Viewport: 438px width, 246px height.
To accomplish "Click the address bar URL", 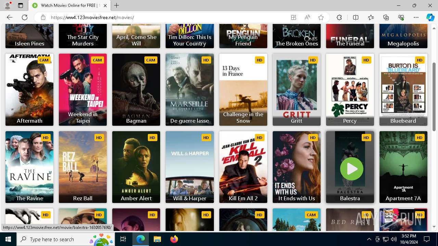I will tap(92, 17).
